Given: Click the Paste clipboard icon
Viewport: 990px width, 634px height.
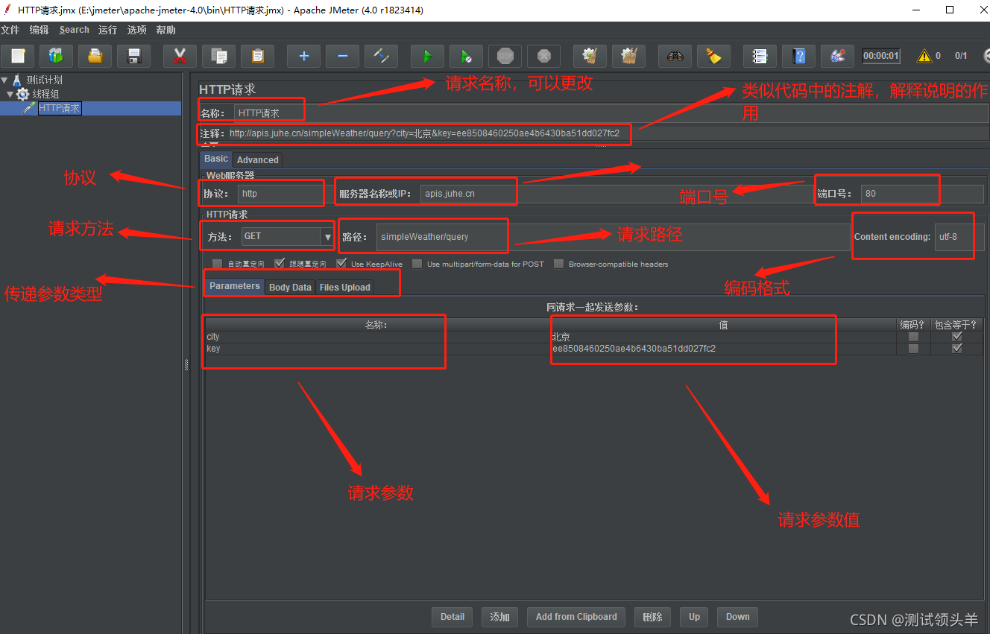Looking at the screenshot, I should tap(257, 56).
